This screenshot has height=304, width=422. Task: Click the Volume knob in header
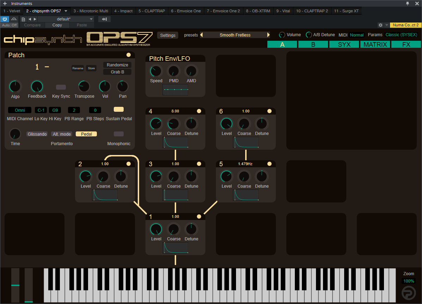[x=282, y=35]
